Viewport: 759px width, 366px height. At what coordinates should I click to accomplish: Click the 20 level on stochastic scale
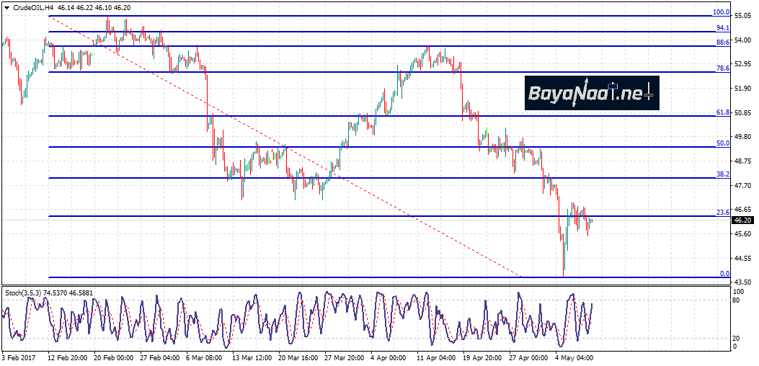[x=738, y=338]
